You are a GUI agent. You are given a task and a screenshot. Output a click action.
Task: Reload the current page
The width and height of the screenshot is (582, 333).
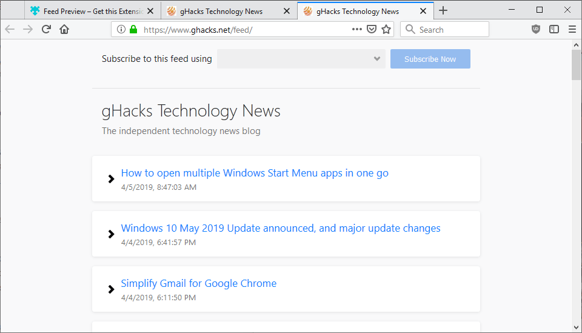(46, 29)
